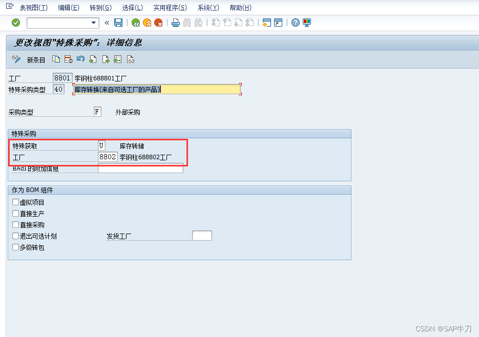Click the 新条目 button
Image resolution: width=479 pixels, height=337 pixels.
[x=36, y=60]
